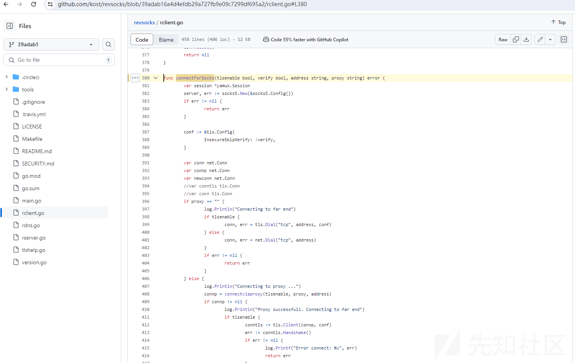Select rclient.go in the file tree
This screenshot has height=363, width=575.
click(x=33, y=213)
